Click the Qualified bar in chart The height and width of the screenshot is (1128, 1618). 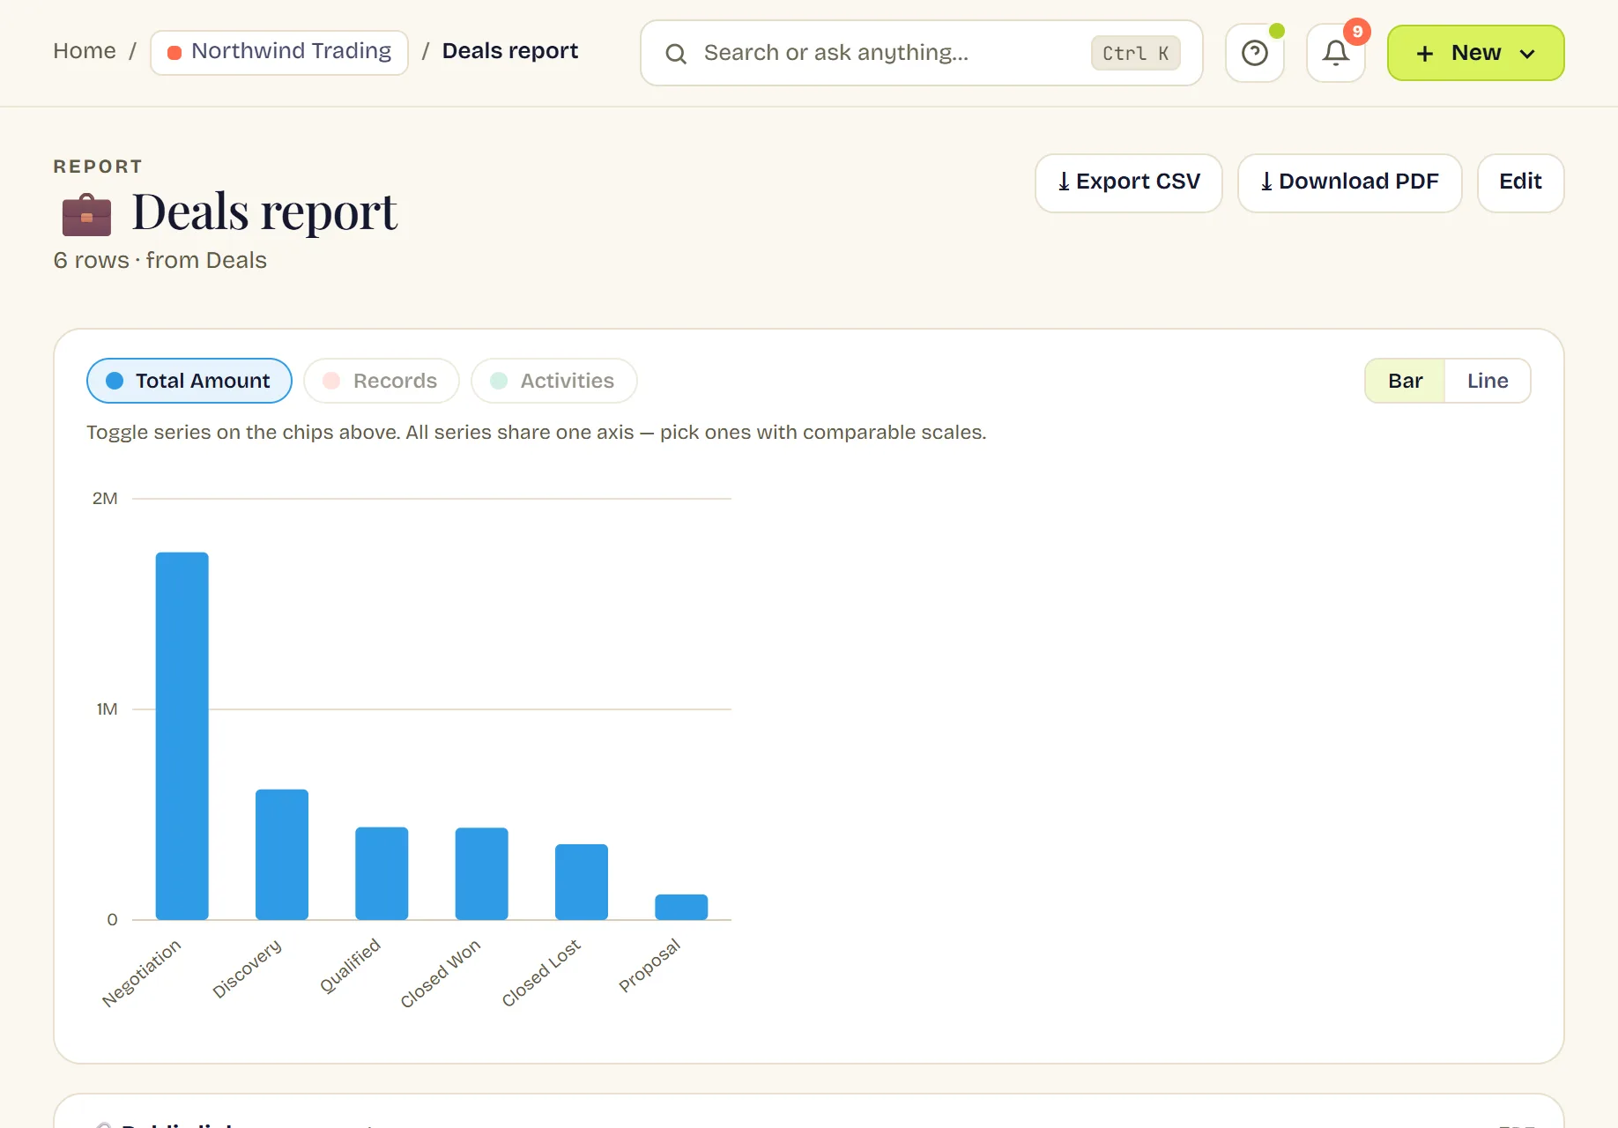click(382, 873)
